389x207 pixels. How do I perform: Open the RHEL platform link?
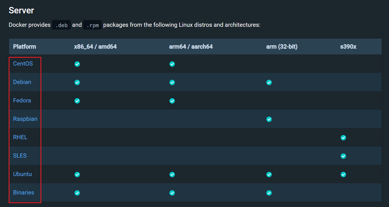coord(20,137)
